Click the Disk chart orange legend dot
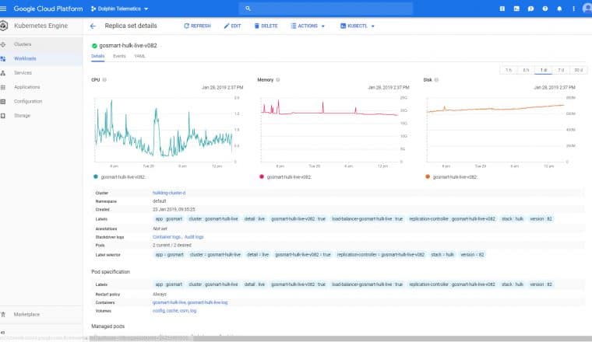This screenshot has width=592, height=342. point(428,176)
